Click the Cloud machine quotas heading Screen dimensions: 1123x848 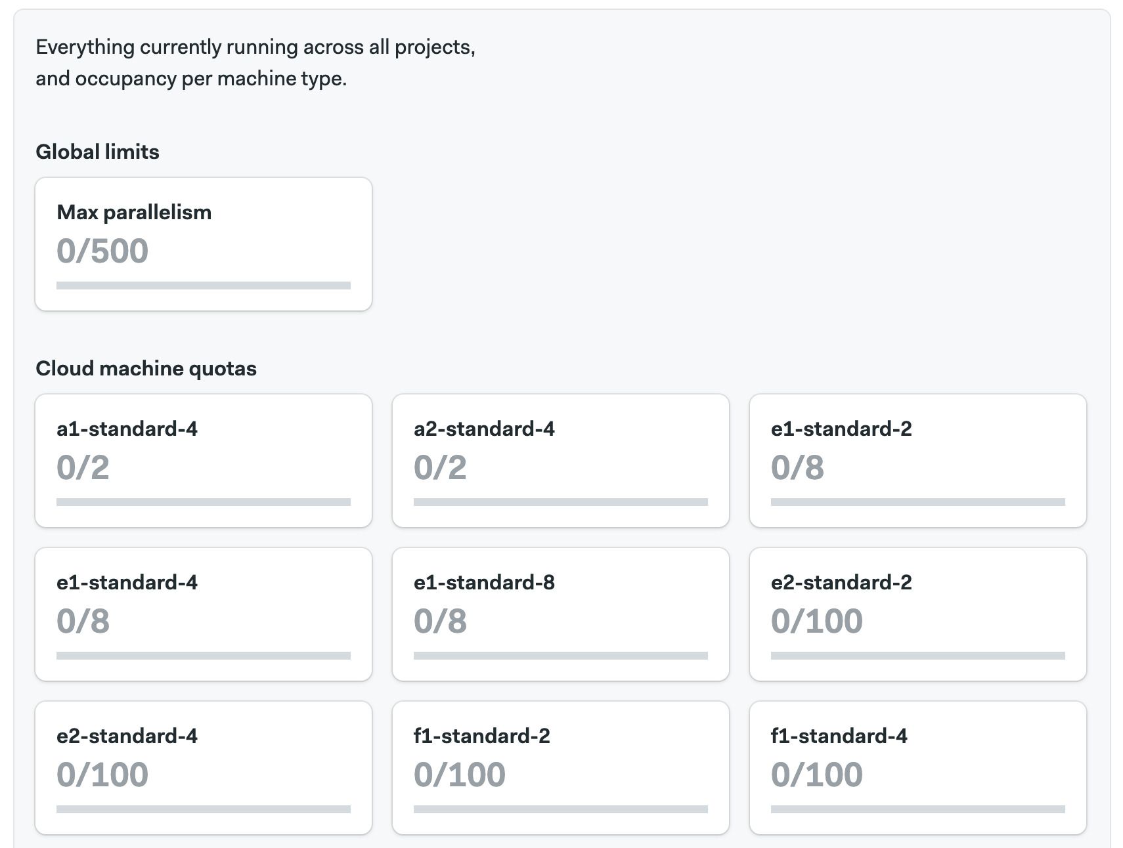[146, 368]
